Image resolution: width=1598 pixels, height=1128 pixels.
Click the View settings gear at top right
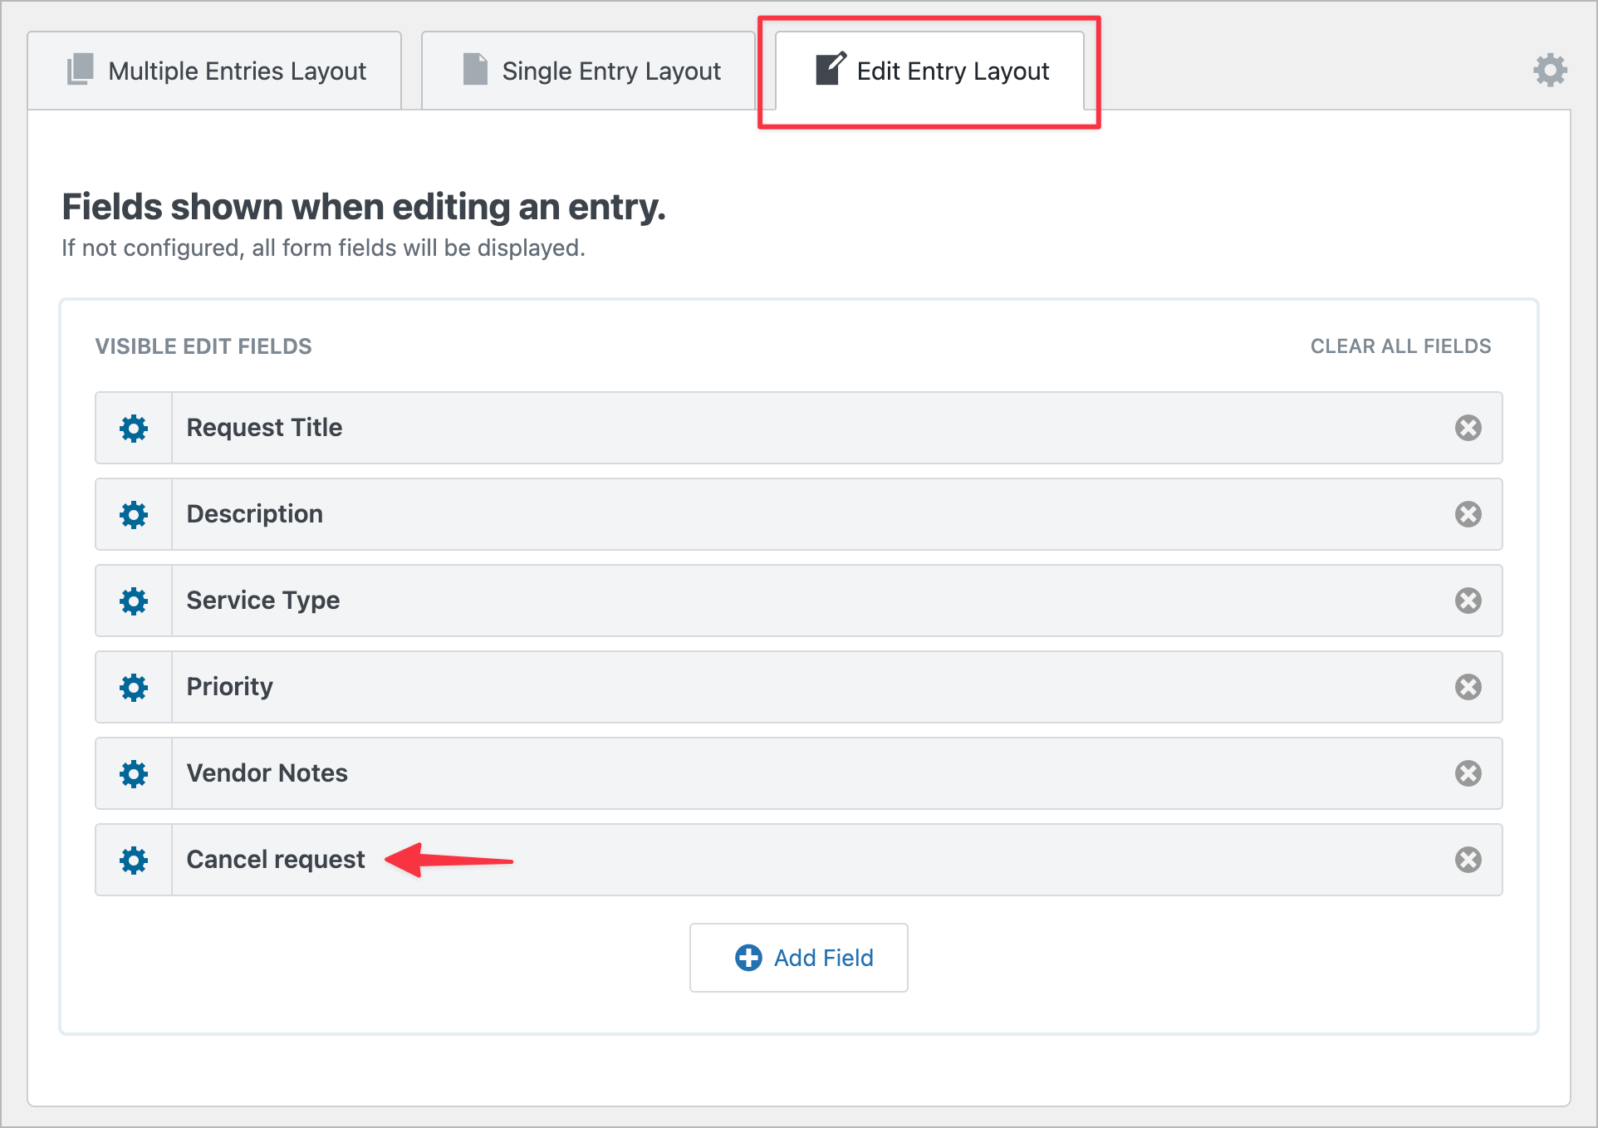[1550, 70]
